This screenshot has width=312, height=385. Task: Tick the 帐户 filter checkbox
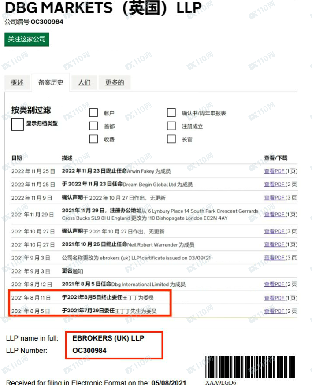pyautogui.click(x=93, y=113)
